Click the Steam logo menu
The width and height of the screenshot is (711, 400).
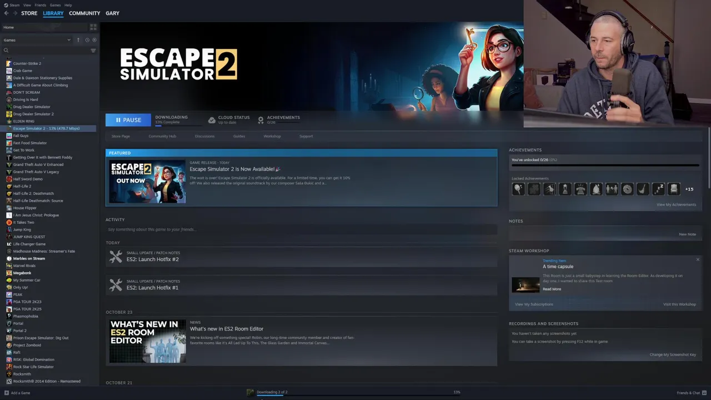[12, 5]
